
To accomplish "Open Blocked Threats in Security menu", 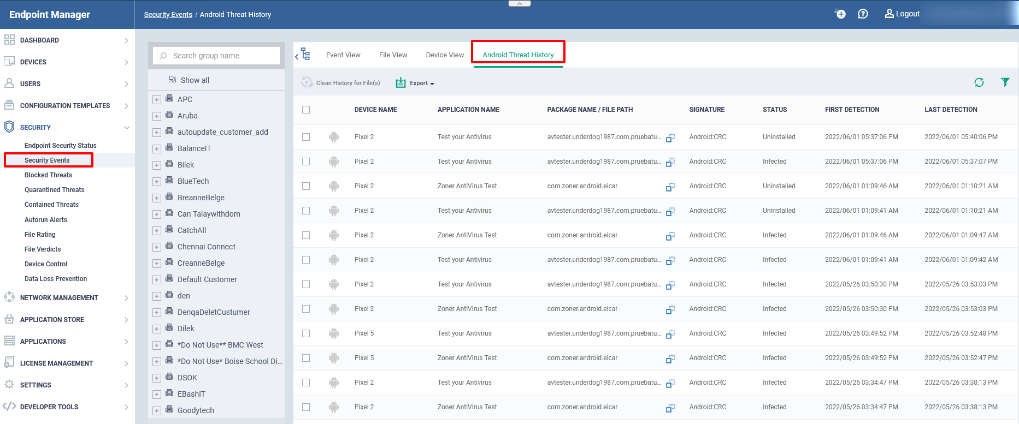I will [x=48, y=175].
